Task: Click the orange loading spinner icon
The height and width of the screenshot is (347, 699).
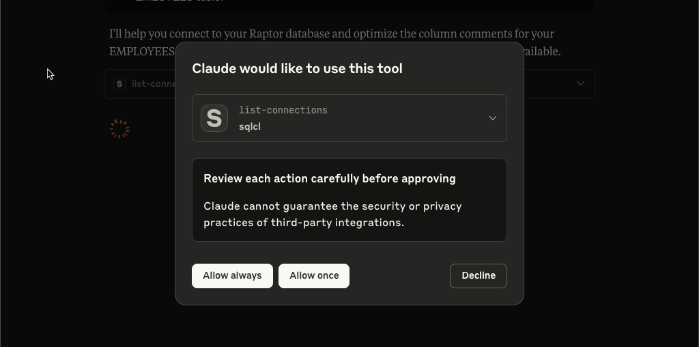Action: coord(119,129)
